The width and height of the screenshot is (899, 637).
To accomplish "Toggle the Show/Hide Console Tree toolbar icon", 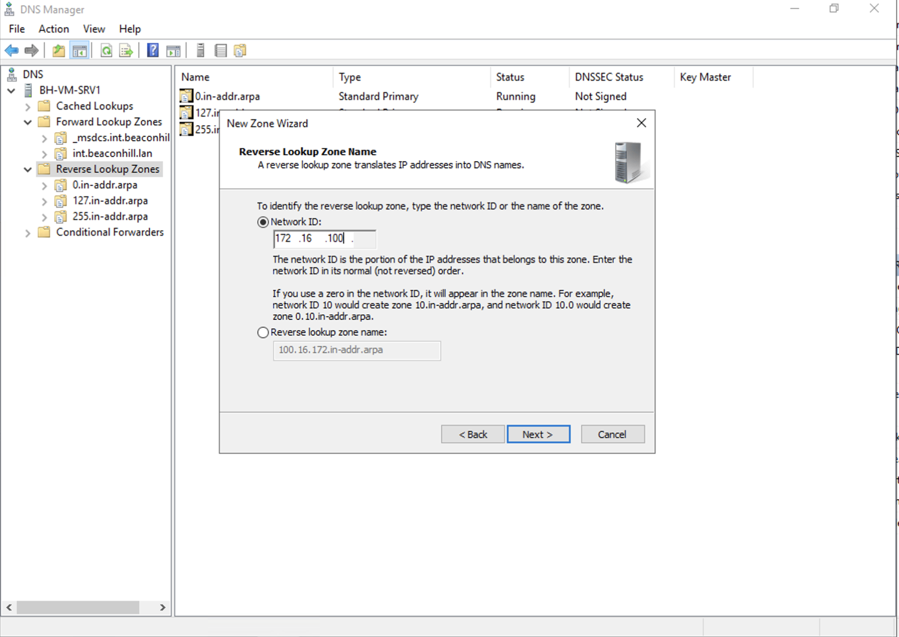I will tap(80, 50).
